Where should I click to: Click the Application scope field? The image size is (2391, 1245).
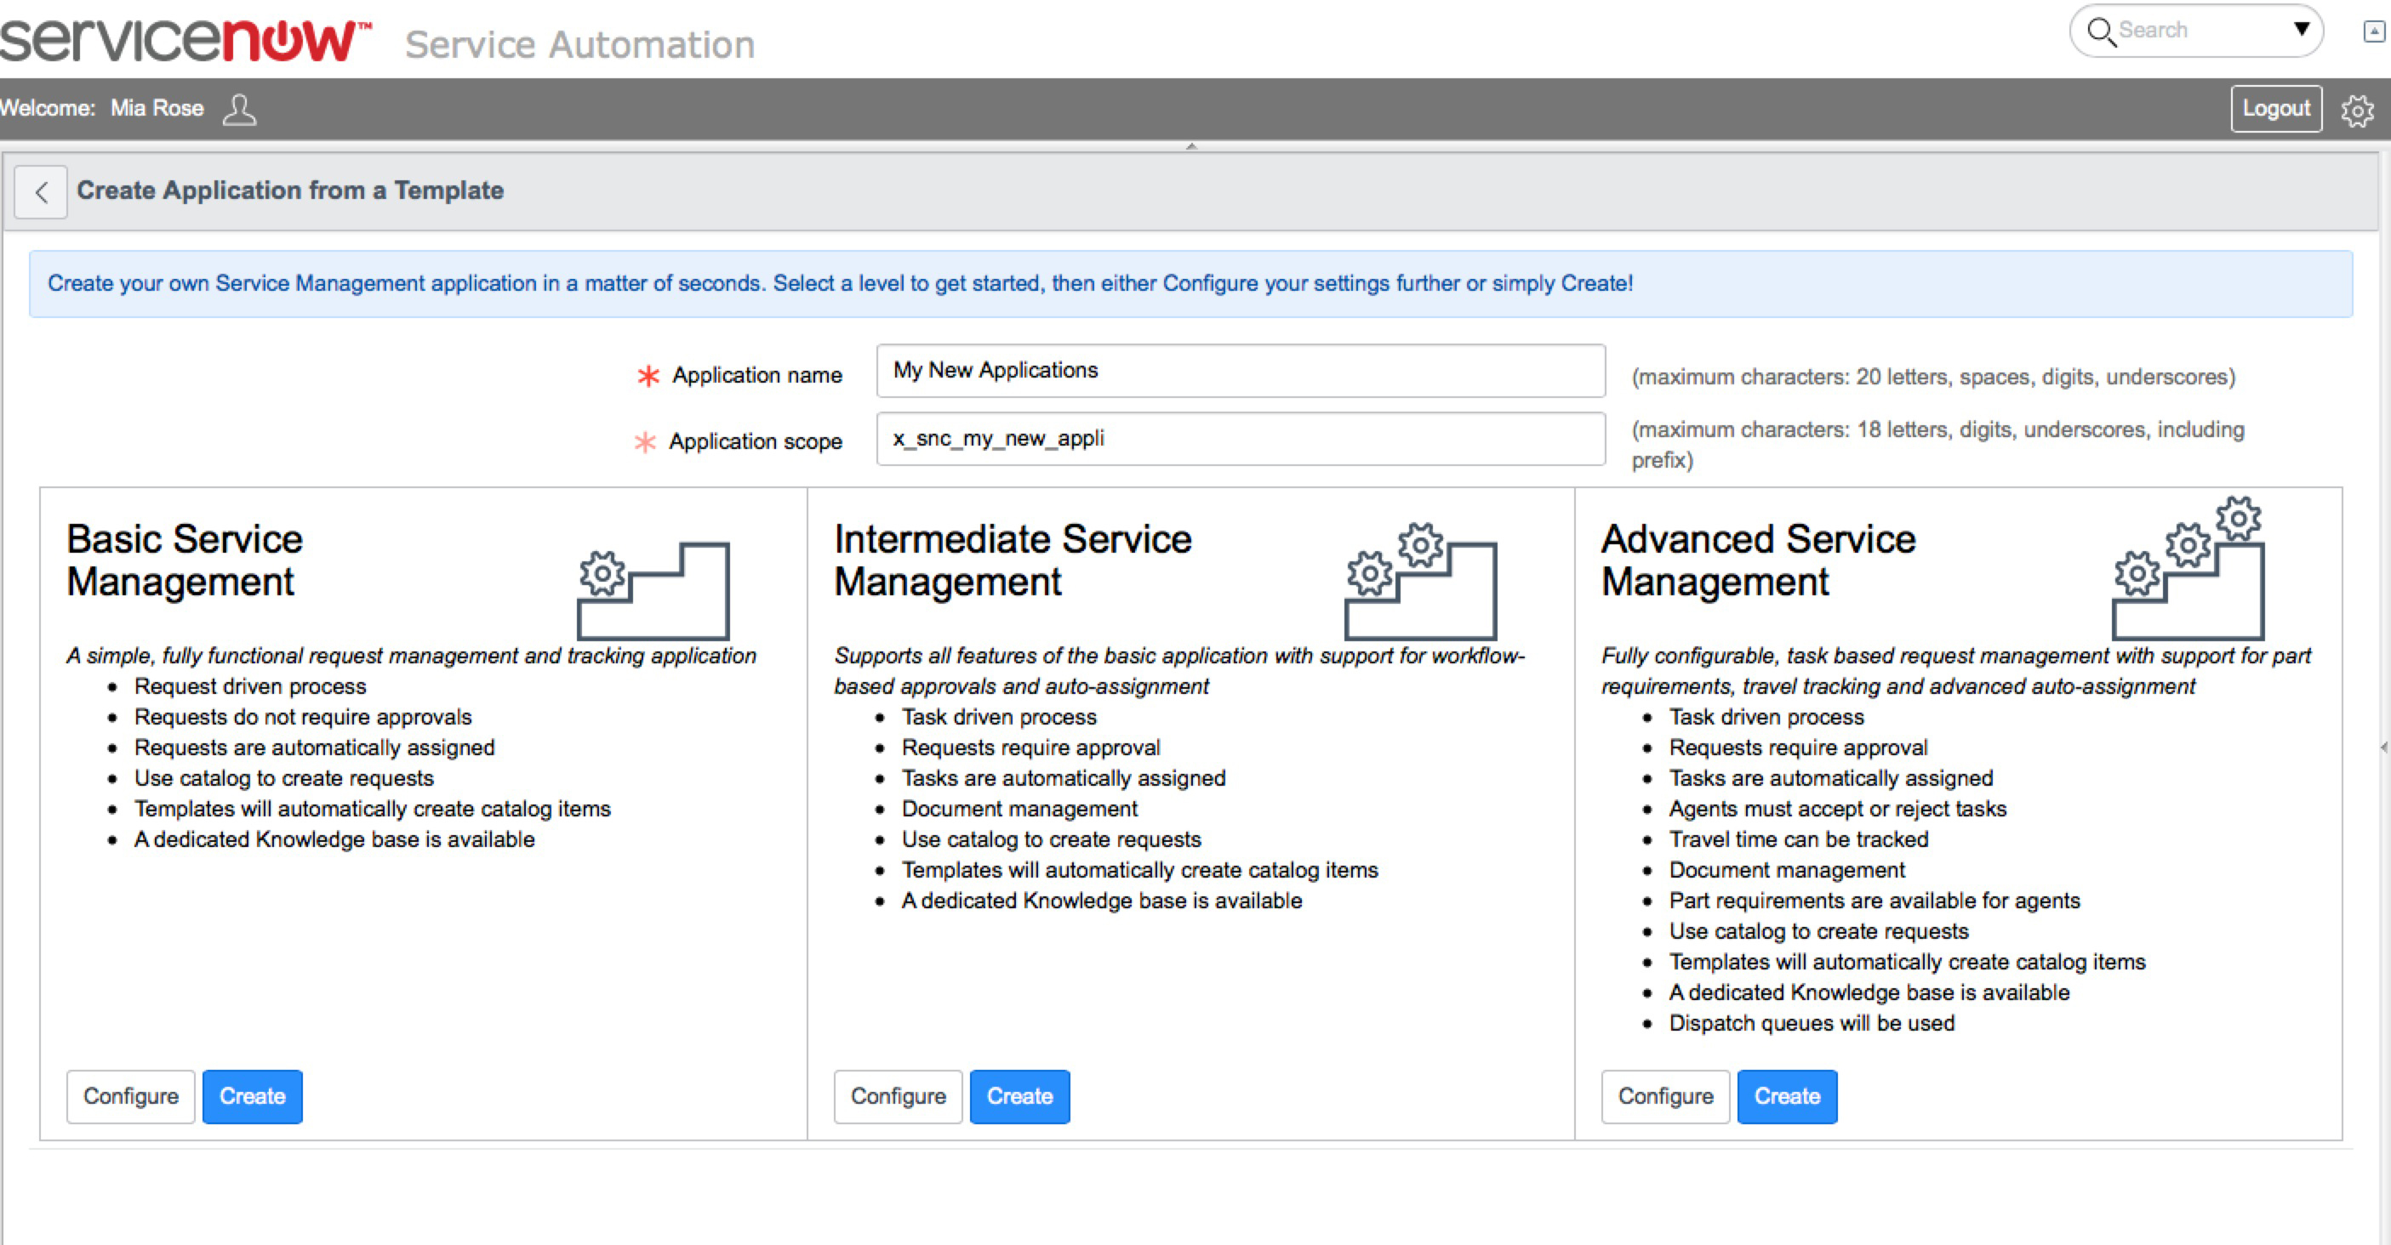click(1240, 439)
